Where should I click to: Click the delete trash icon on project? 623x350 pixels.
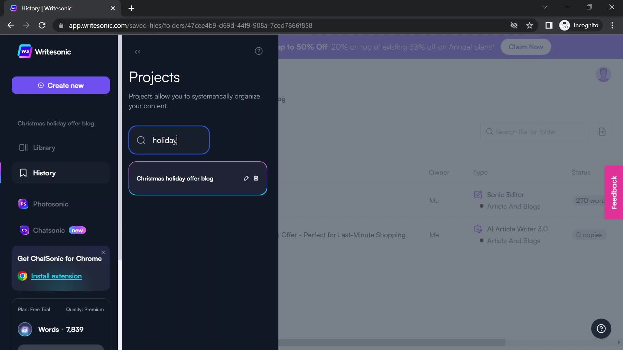[256, 178]
